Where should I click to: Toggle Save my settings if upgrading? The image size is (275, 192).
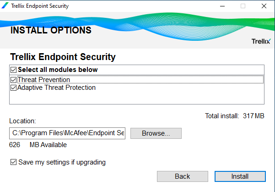[14, 162]
